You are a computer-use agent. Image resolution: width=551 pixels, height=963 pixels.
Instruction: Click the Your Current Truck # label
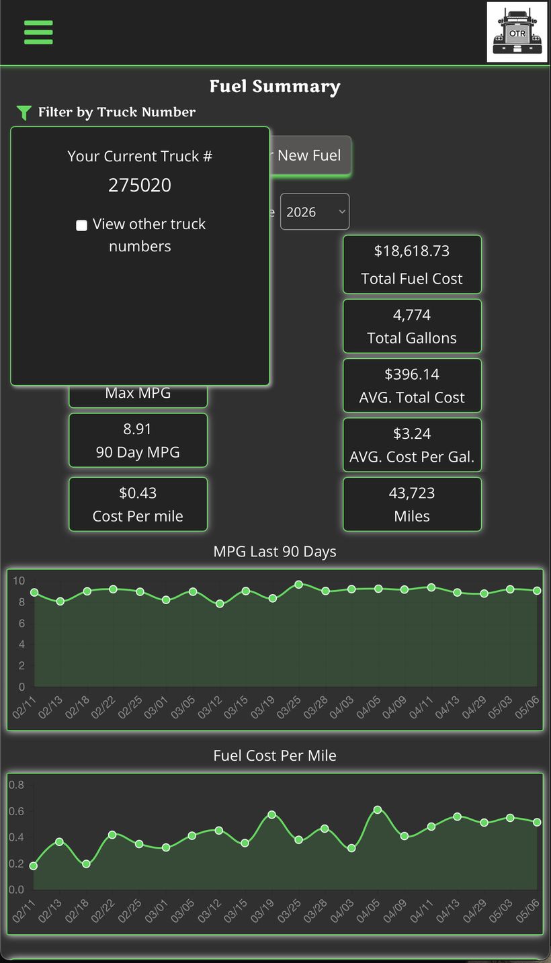tap(140, 157)
